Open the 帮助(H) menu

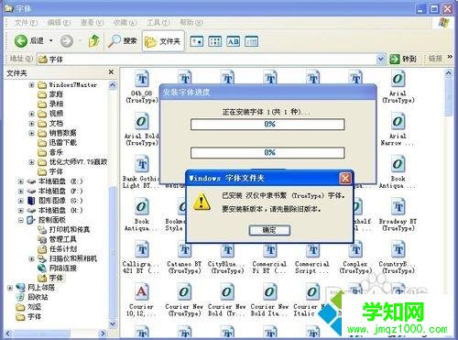click(x=191, y=23)
